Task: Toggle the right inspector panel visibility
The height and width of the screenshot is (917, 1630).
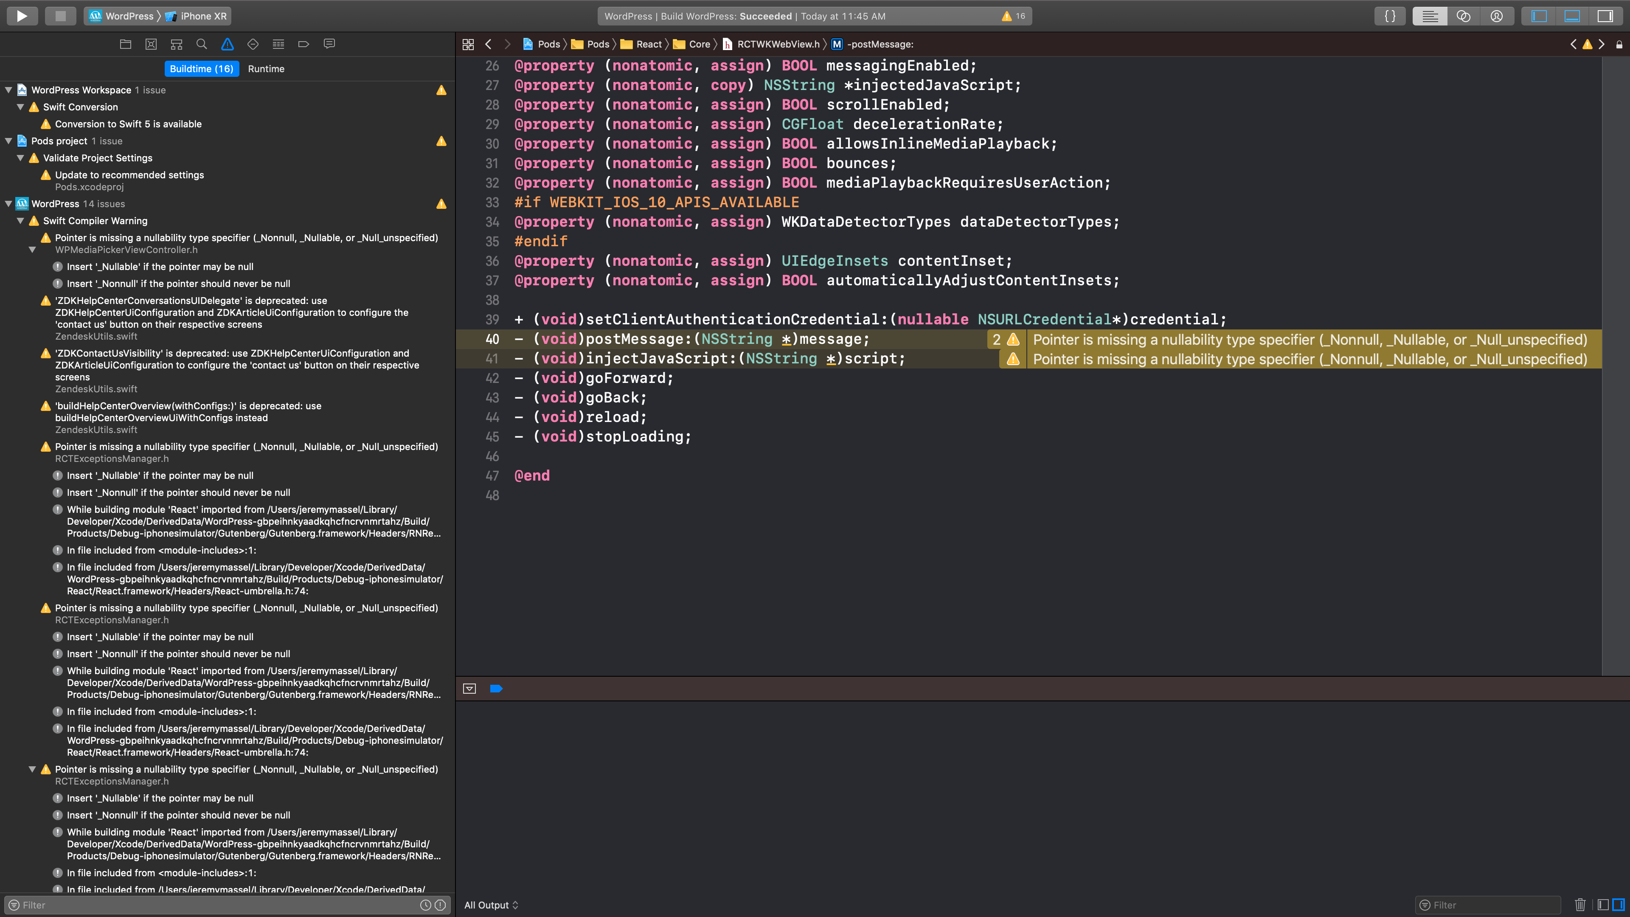Action: (1605, 16)
